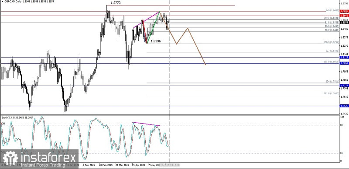Click the 1.8375 price axis label
The image size is (349, 169).
tap(345, 37)
